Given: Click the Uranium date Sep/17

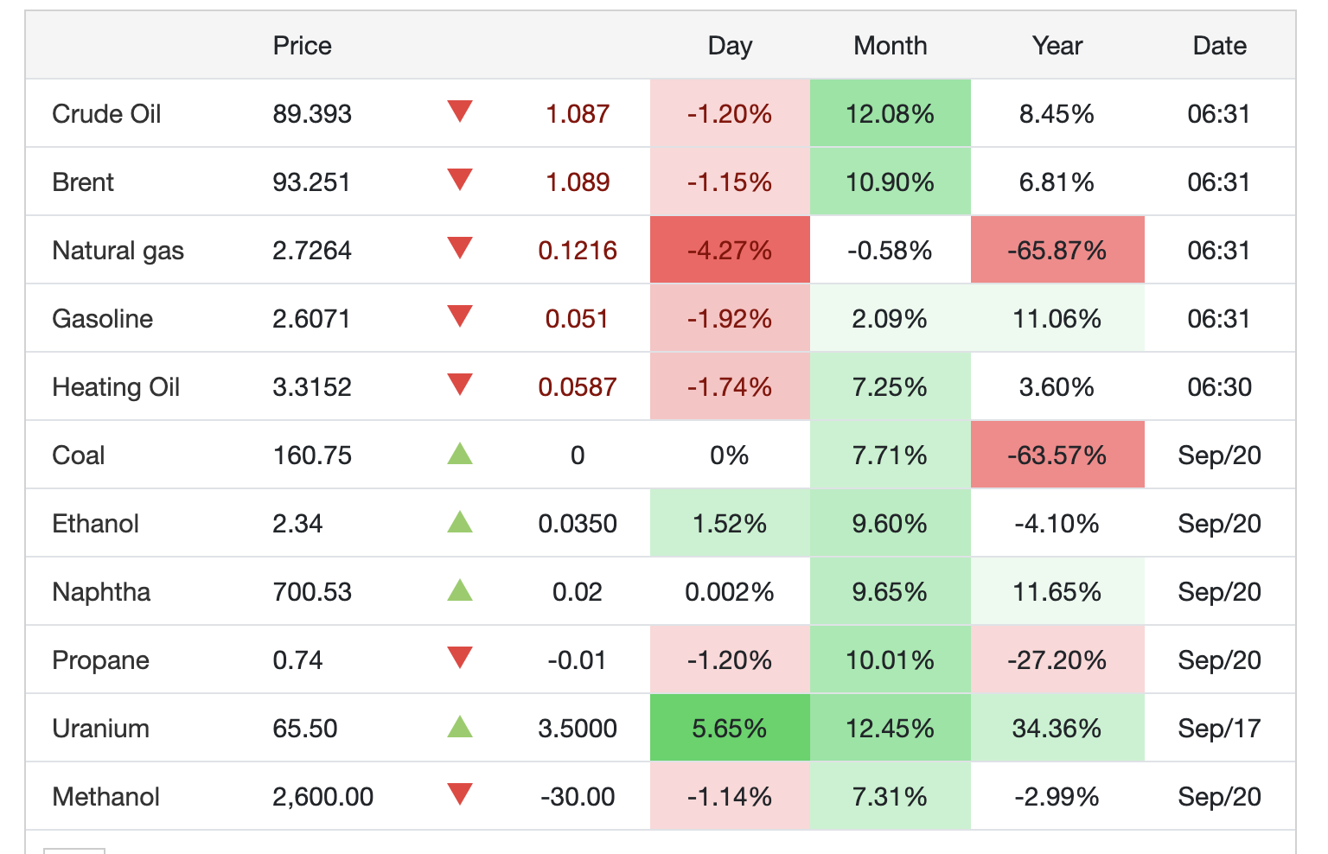Looking at the screenshot, I should 1219,728.
